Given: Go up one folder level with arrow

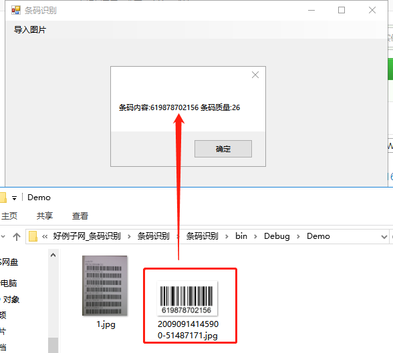Looking at the screenshot, I should click(17, 237).
